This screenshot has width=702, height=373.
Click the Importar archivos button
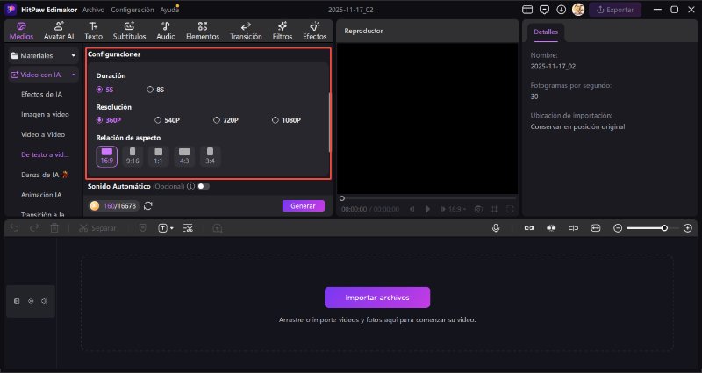[x=377, y=297]
